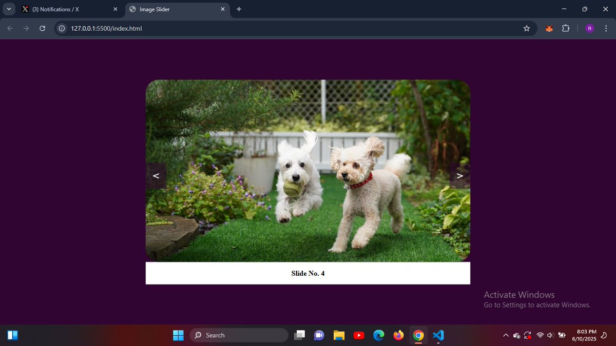Open OneDrive cloud tray icon

517,335
